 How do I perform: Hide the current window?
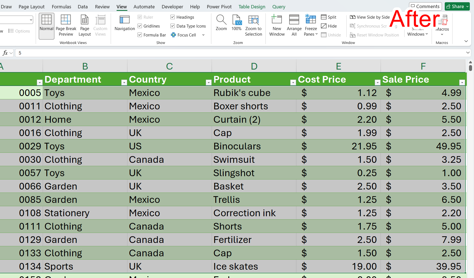click(329, 26)
